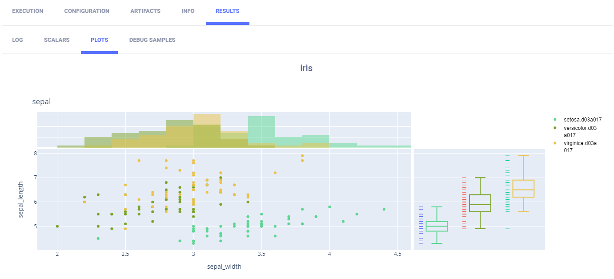Image resolution: width=614 pixels, height=279 pixels.
Task: Select the setosa green box plot
Action: 437,226
